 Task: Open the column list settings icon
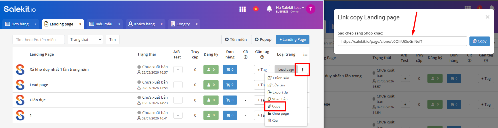tap(305, 54)
